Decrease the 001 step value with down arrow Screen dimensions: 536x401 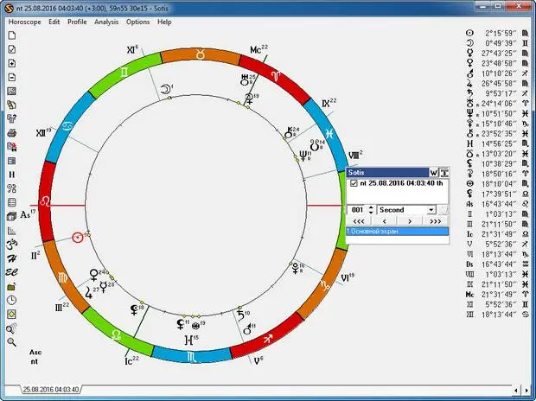[x=371, y=212]
